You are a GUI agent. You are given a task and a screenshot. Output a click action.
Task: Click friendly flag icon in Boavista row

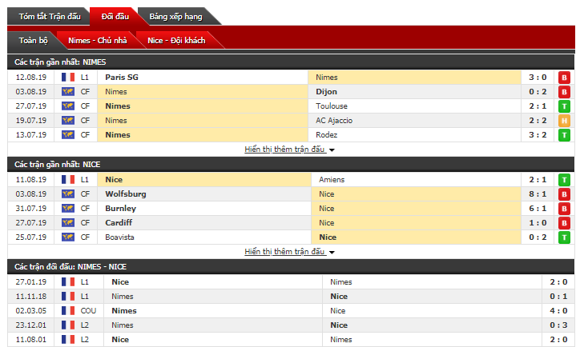(x=68, y=237)
